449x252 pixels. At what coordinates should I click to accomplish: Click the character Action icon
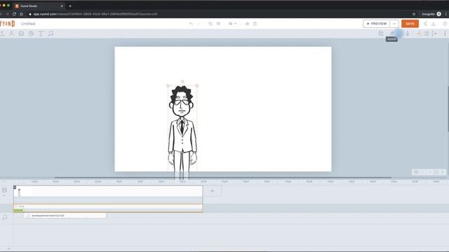(391, 34)
